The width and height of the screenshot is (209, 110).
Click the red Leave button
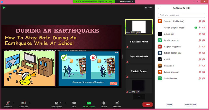tap(147, 104)
